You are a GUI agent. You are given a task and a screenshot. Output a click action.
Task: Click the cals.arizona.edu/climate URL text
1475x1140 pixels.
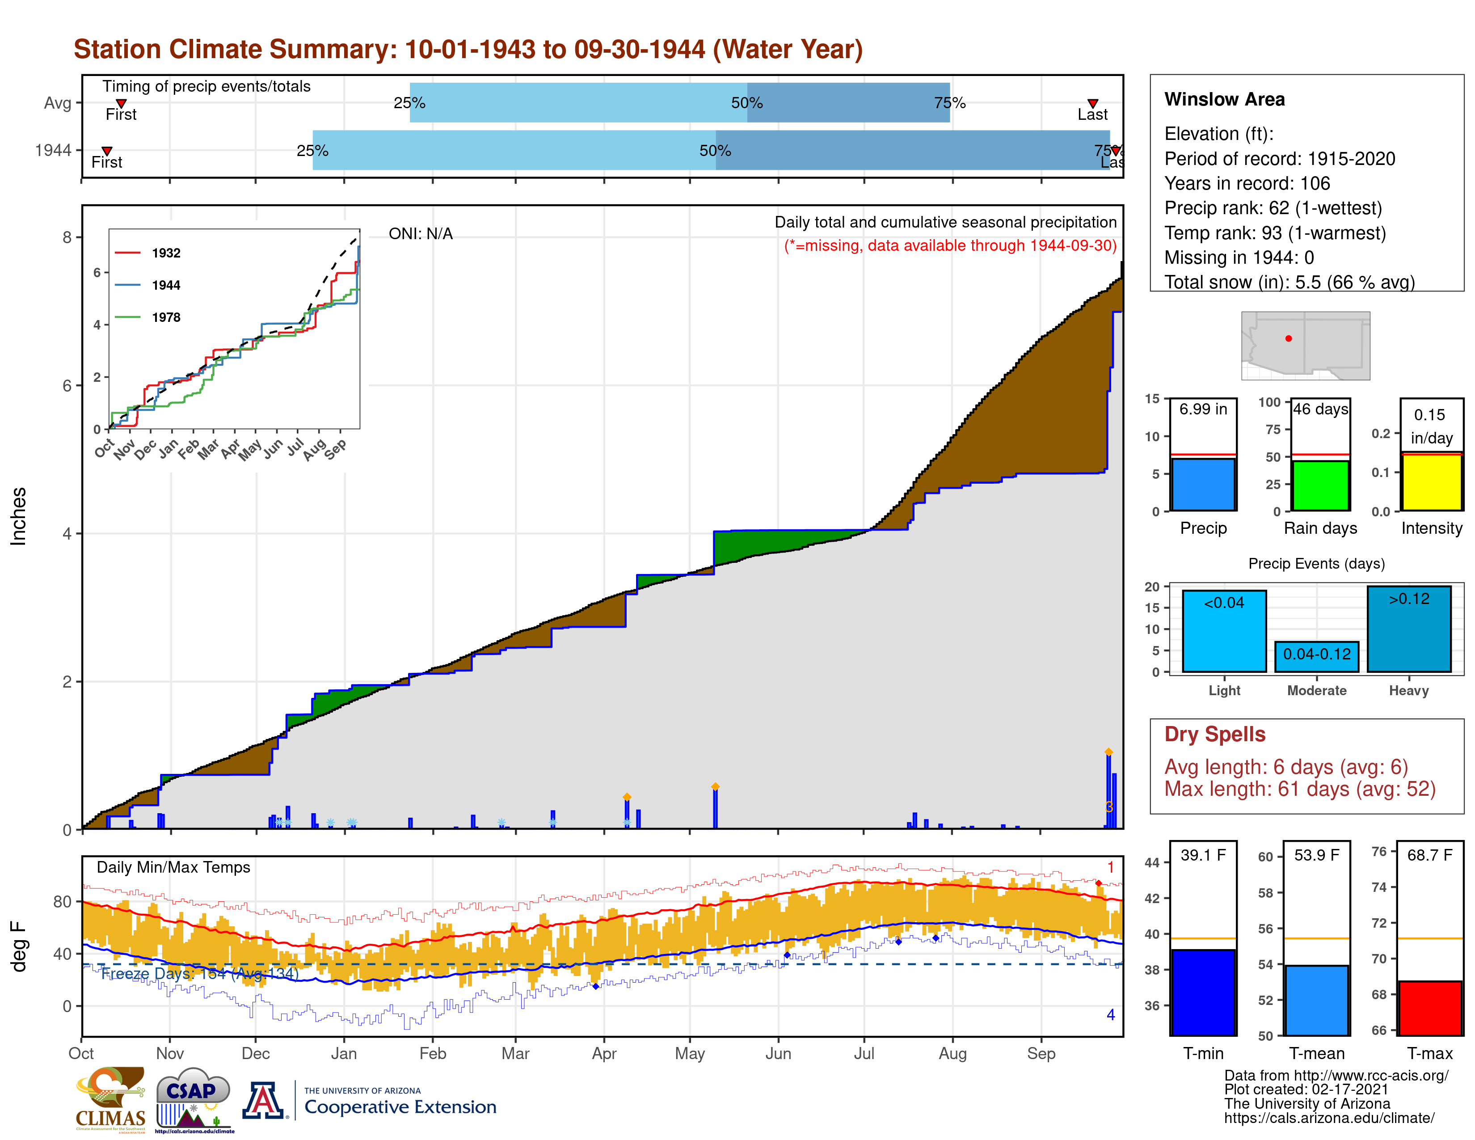pyautogui.click(x=1330, y=1118)
